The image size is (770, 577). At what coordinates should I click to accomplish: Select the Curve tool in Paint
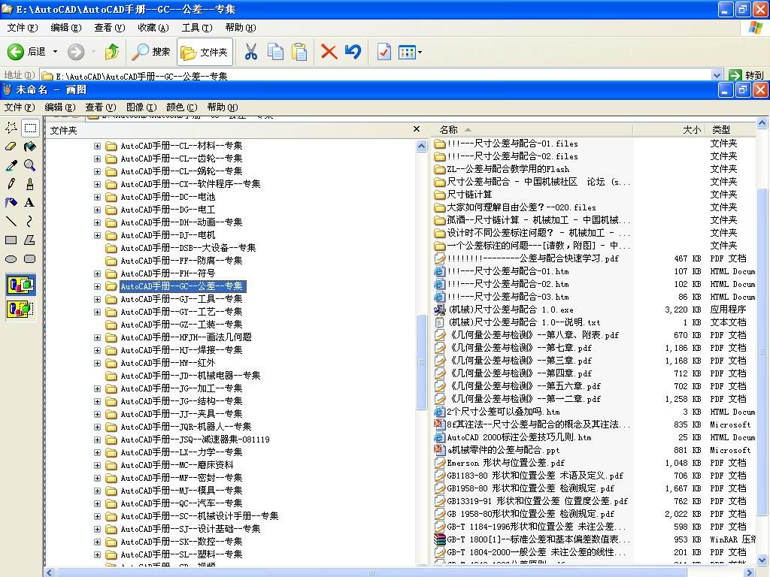30,222
